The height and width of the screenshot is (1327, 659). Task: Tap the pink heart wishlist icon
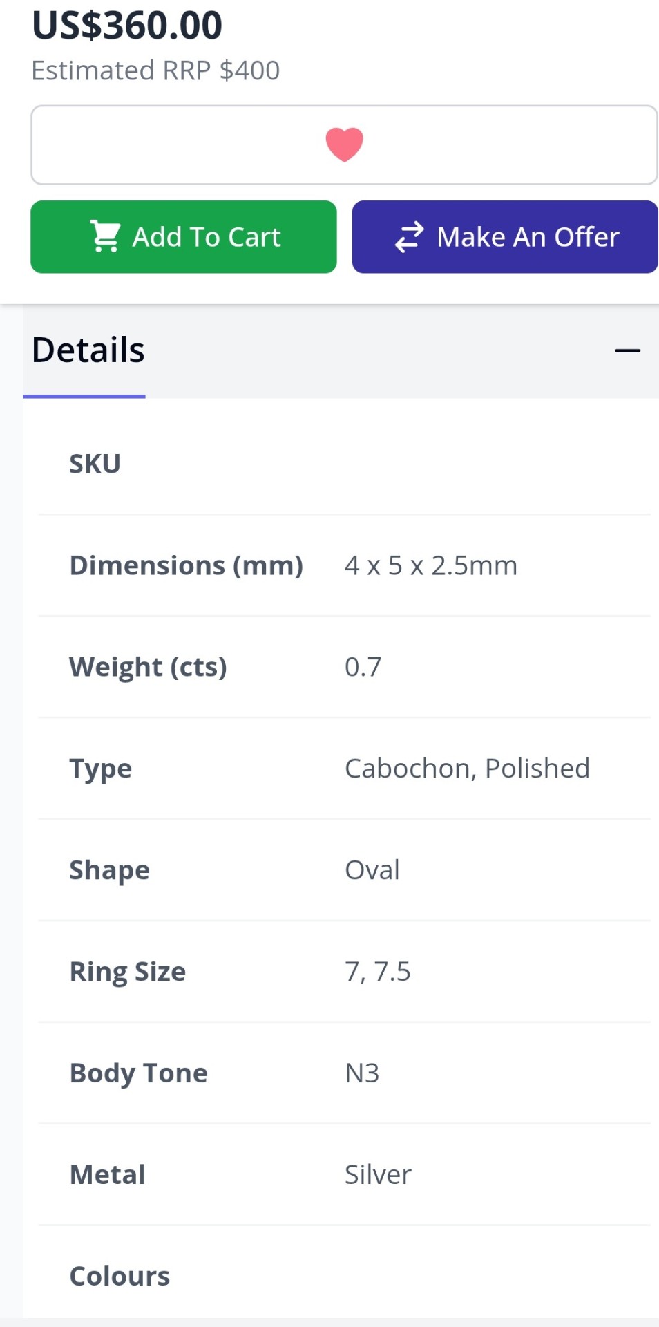344,145
